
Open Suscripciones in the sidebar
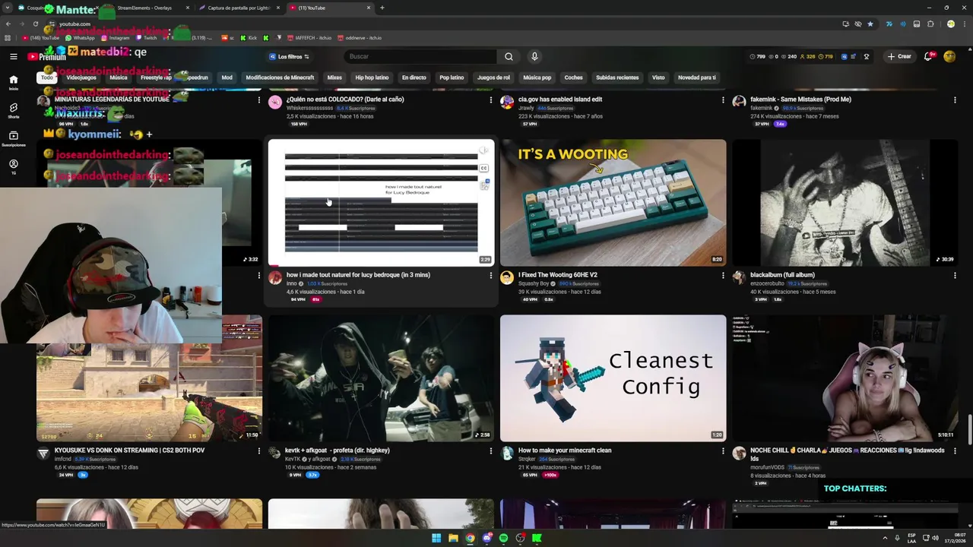(x=13, y=138)
